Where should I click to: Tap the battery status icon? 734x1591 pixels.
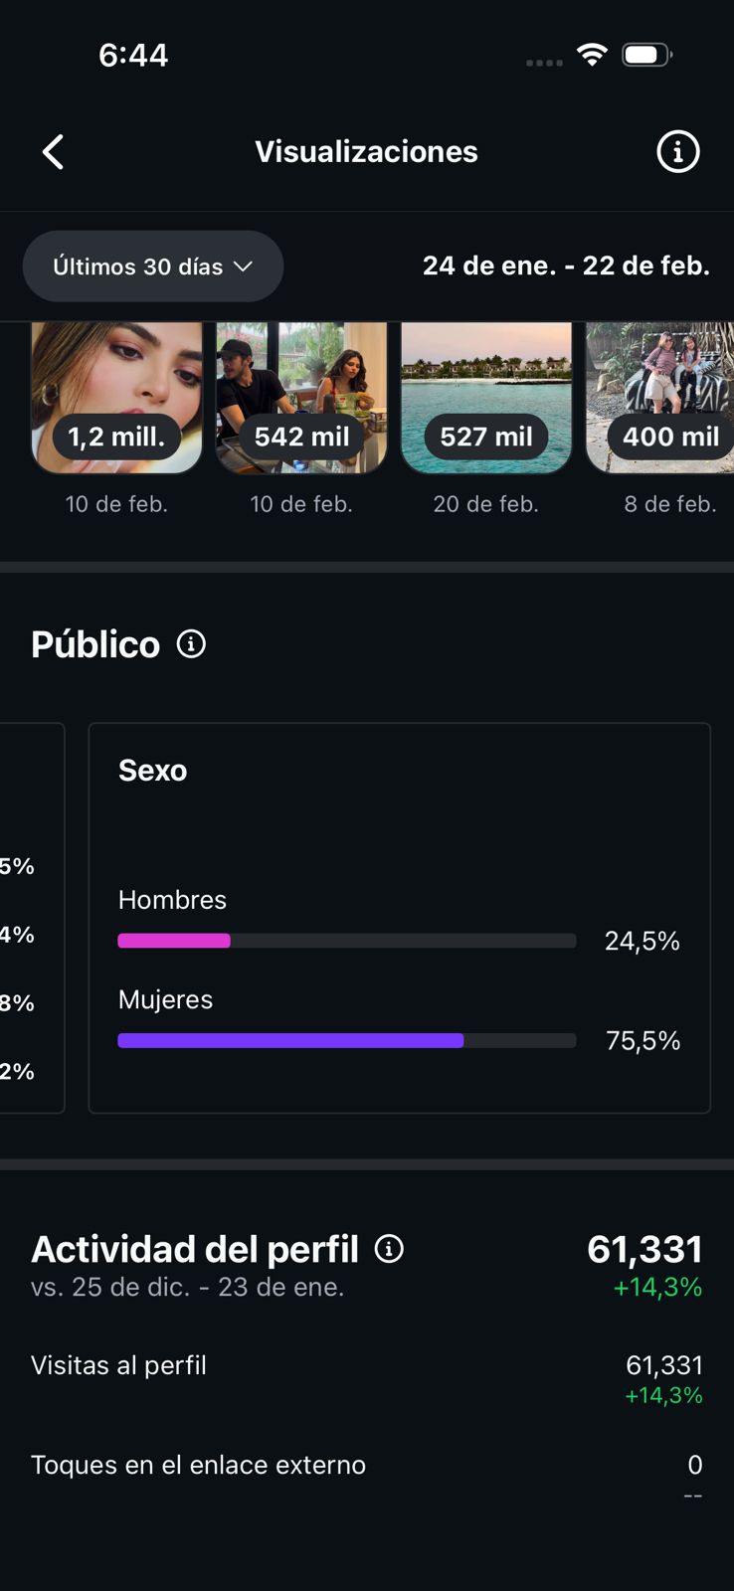(x=646, y=55)
